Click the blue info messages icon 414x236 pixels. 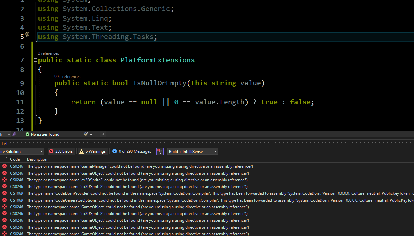pyautogui.click(x=114, y=151)
